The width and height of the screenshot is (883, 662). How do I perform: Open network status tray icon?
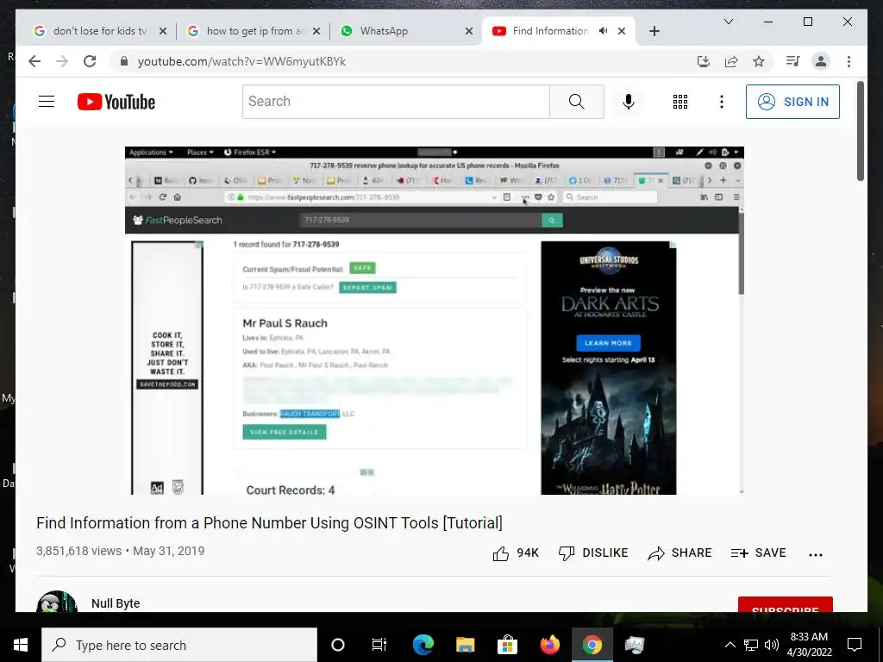[x=751, y=645]
